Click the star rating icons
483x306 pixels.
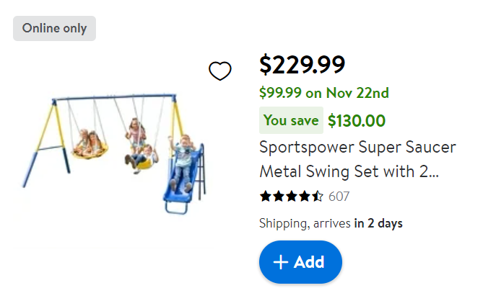291,196
